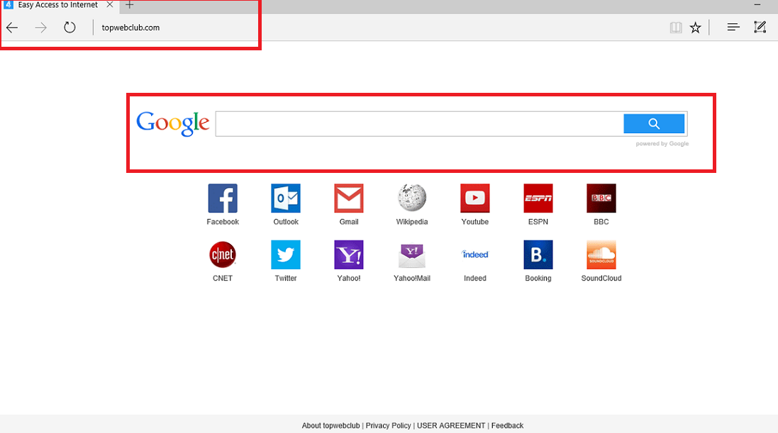Viewport: 778px width, 433px height.
Task: Open the USER AGREEMENT footer link
Action: [451, 426]
